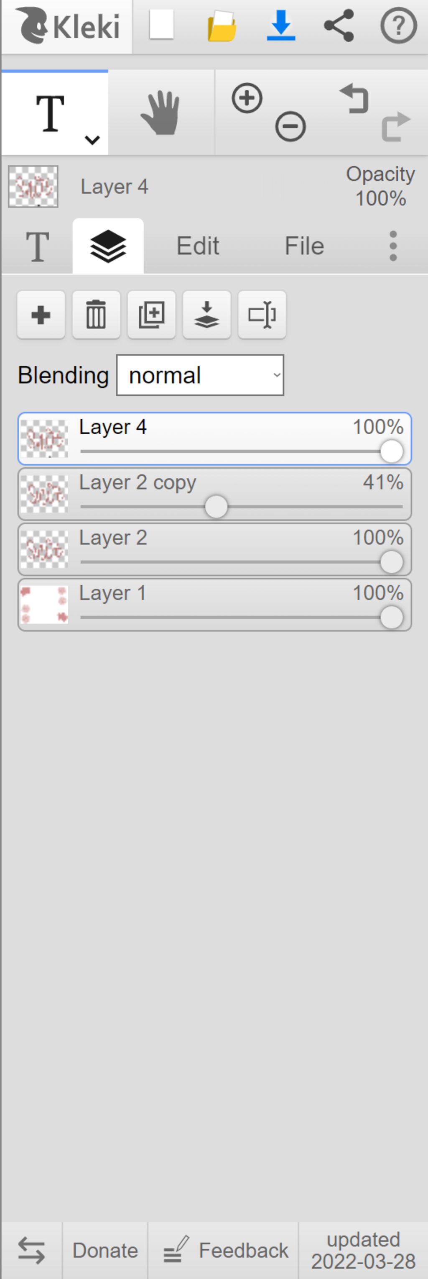Undo the last action

pos(354,98)
